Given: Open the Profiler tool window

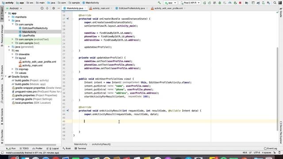Looking at the screenshot, I should pyautogui.click(x=37, y=148).
